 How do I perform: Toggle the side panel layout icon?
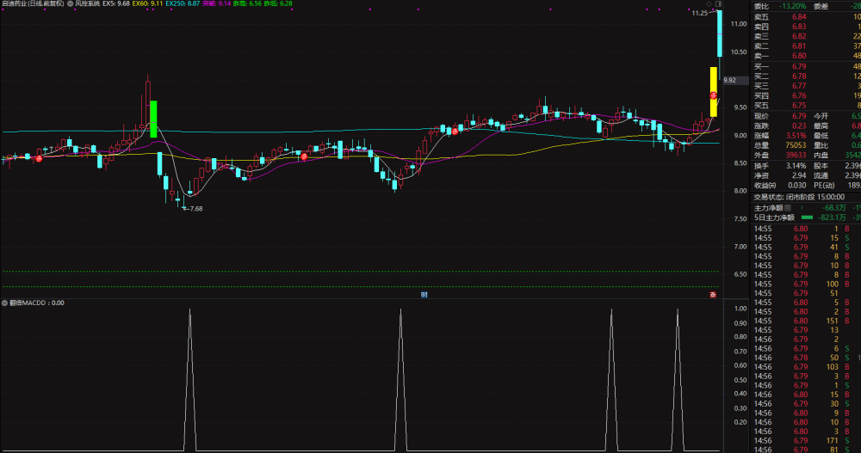tap(718, 3)
